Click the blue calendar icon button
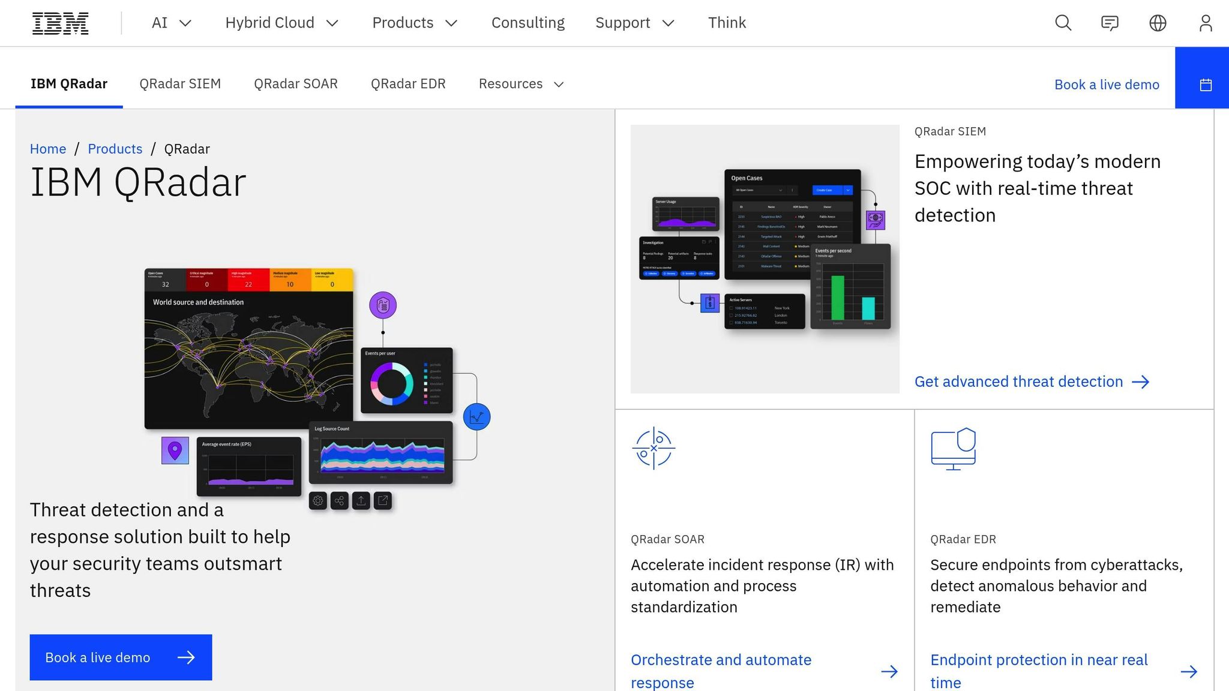Image resolution: width=1229 pixels, height=691 pixels. click(x=1205, y=85)
